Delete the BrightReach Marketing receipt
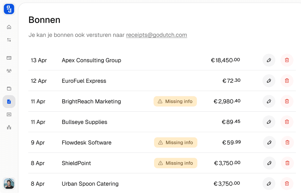301x193 pixels. 287,101
